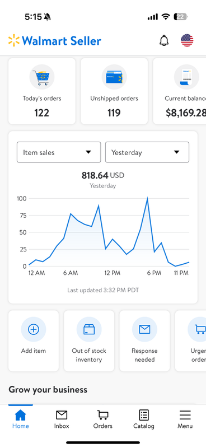Tap the Wi-Fi icon in status bar
Viewport: 206px width, 448px height.
166,17
